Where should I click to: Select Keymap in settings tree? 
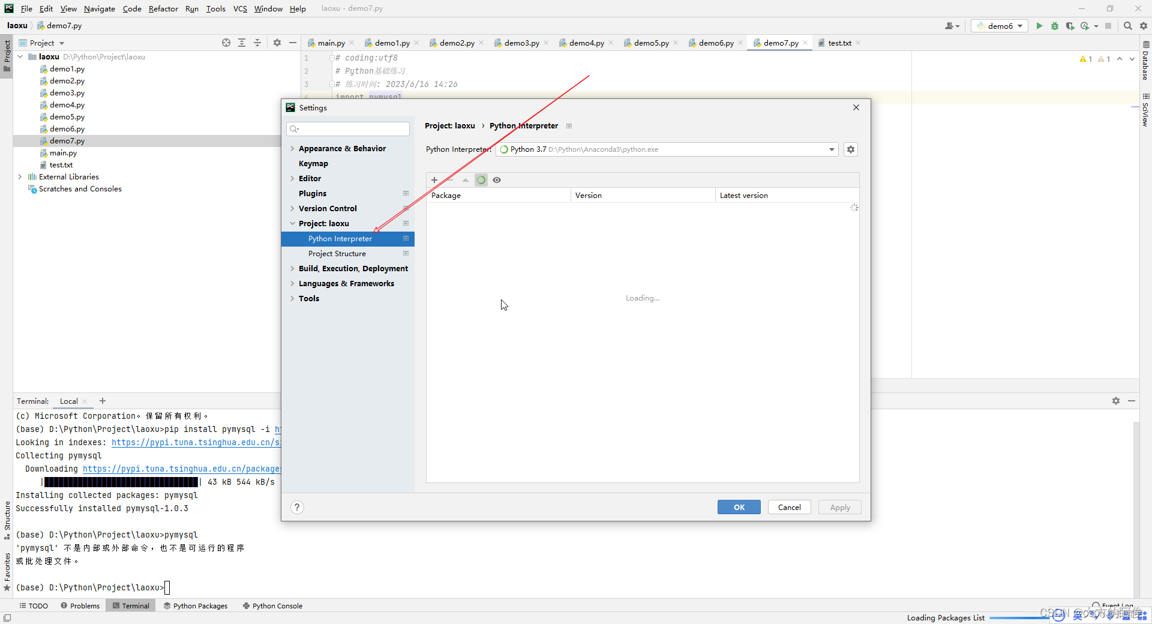[x=313, y=164]
